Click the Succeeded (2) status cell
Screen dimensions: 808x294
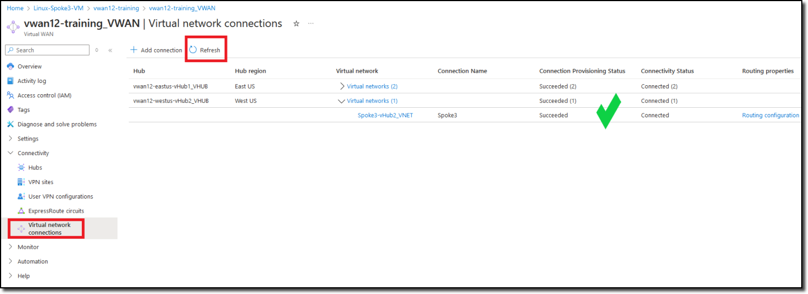558,86
